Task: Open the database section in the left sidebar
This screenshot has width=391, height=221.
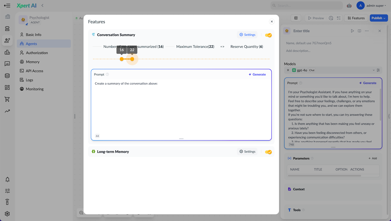Action: tap(7, 76)
